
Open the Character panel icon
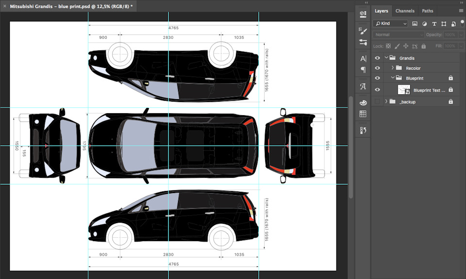point(363,59)
